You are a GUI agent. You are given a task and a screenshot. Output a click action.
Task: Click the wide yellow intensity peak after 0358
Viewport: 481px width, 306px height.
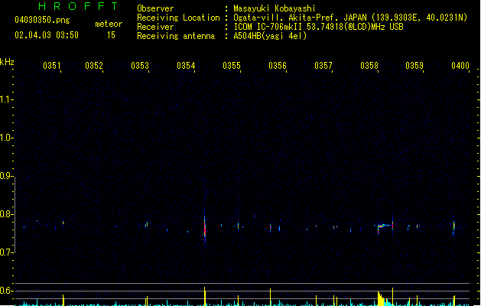381,298
